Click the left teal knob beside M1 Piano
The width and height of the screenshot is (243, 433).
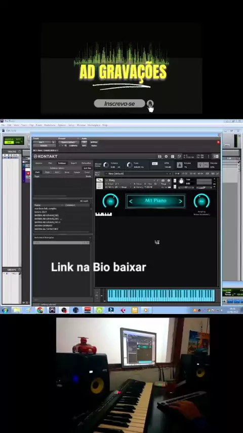click(x=110, y=201)
